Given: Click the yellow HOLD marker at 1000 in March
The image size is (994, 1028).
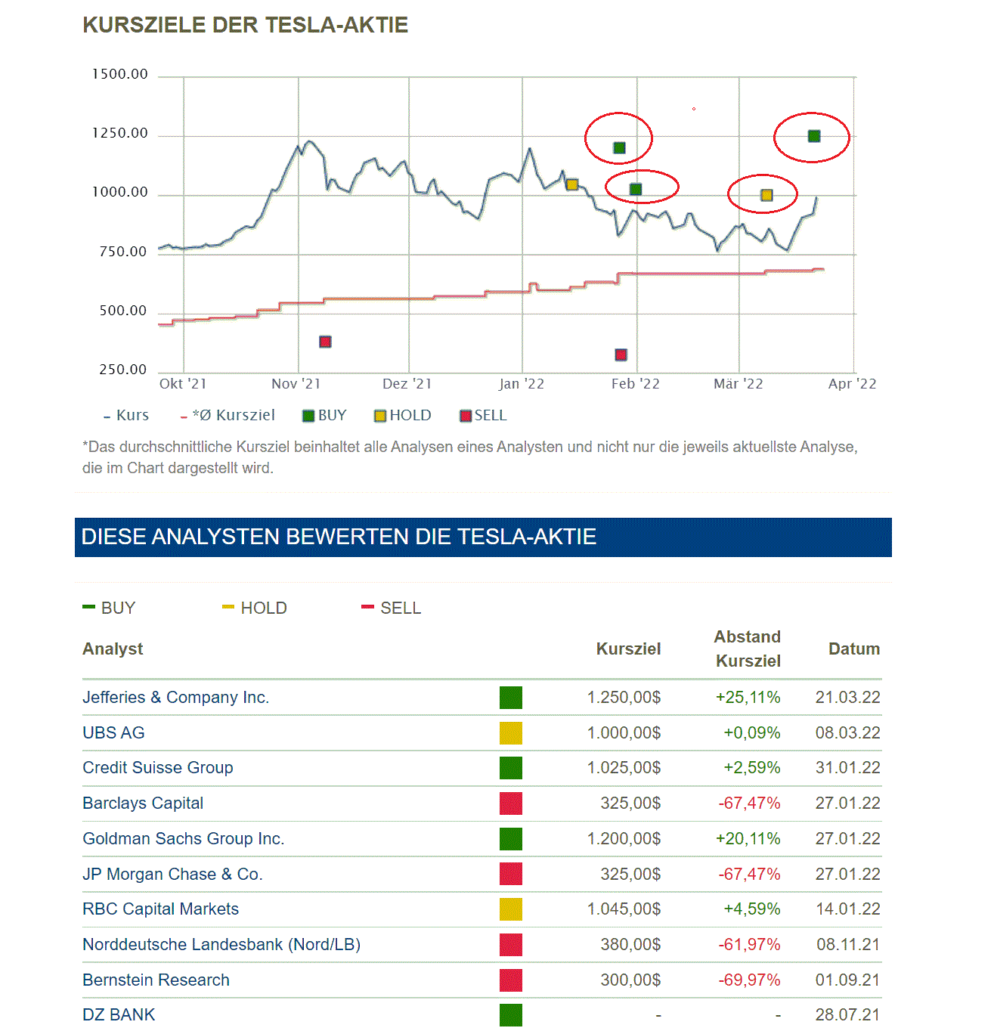Looking at the screenshot, I should pyautogui.click(x=766, y=195).
